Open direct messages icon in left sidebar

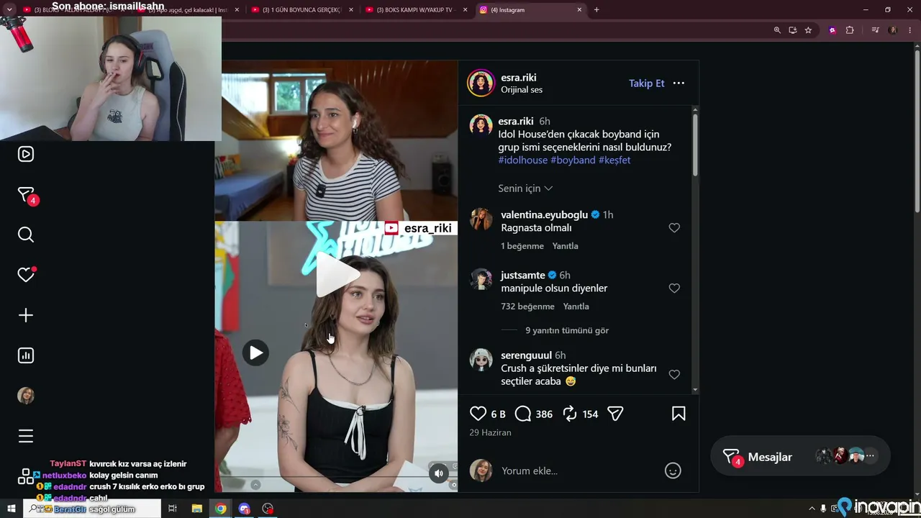[26, 195]
